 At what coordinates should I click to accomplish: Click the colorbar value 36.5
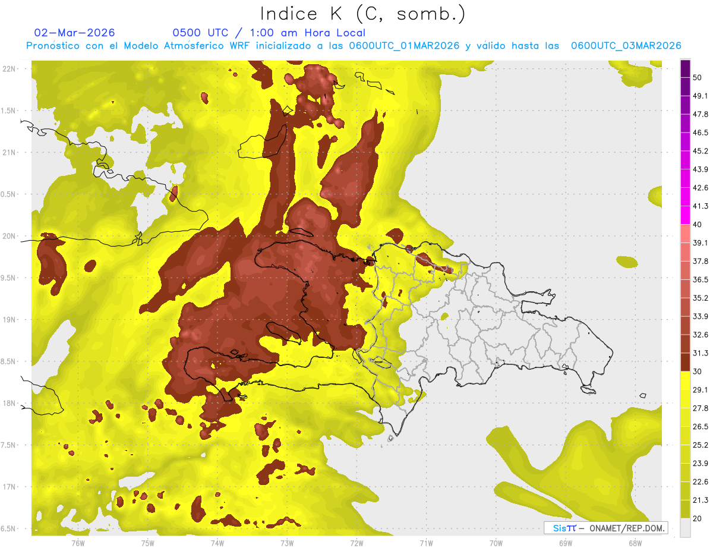pos(701,279)
